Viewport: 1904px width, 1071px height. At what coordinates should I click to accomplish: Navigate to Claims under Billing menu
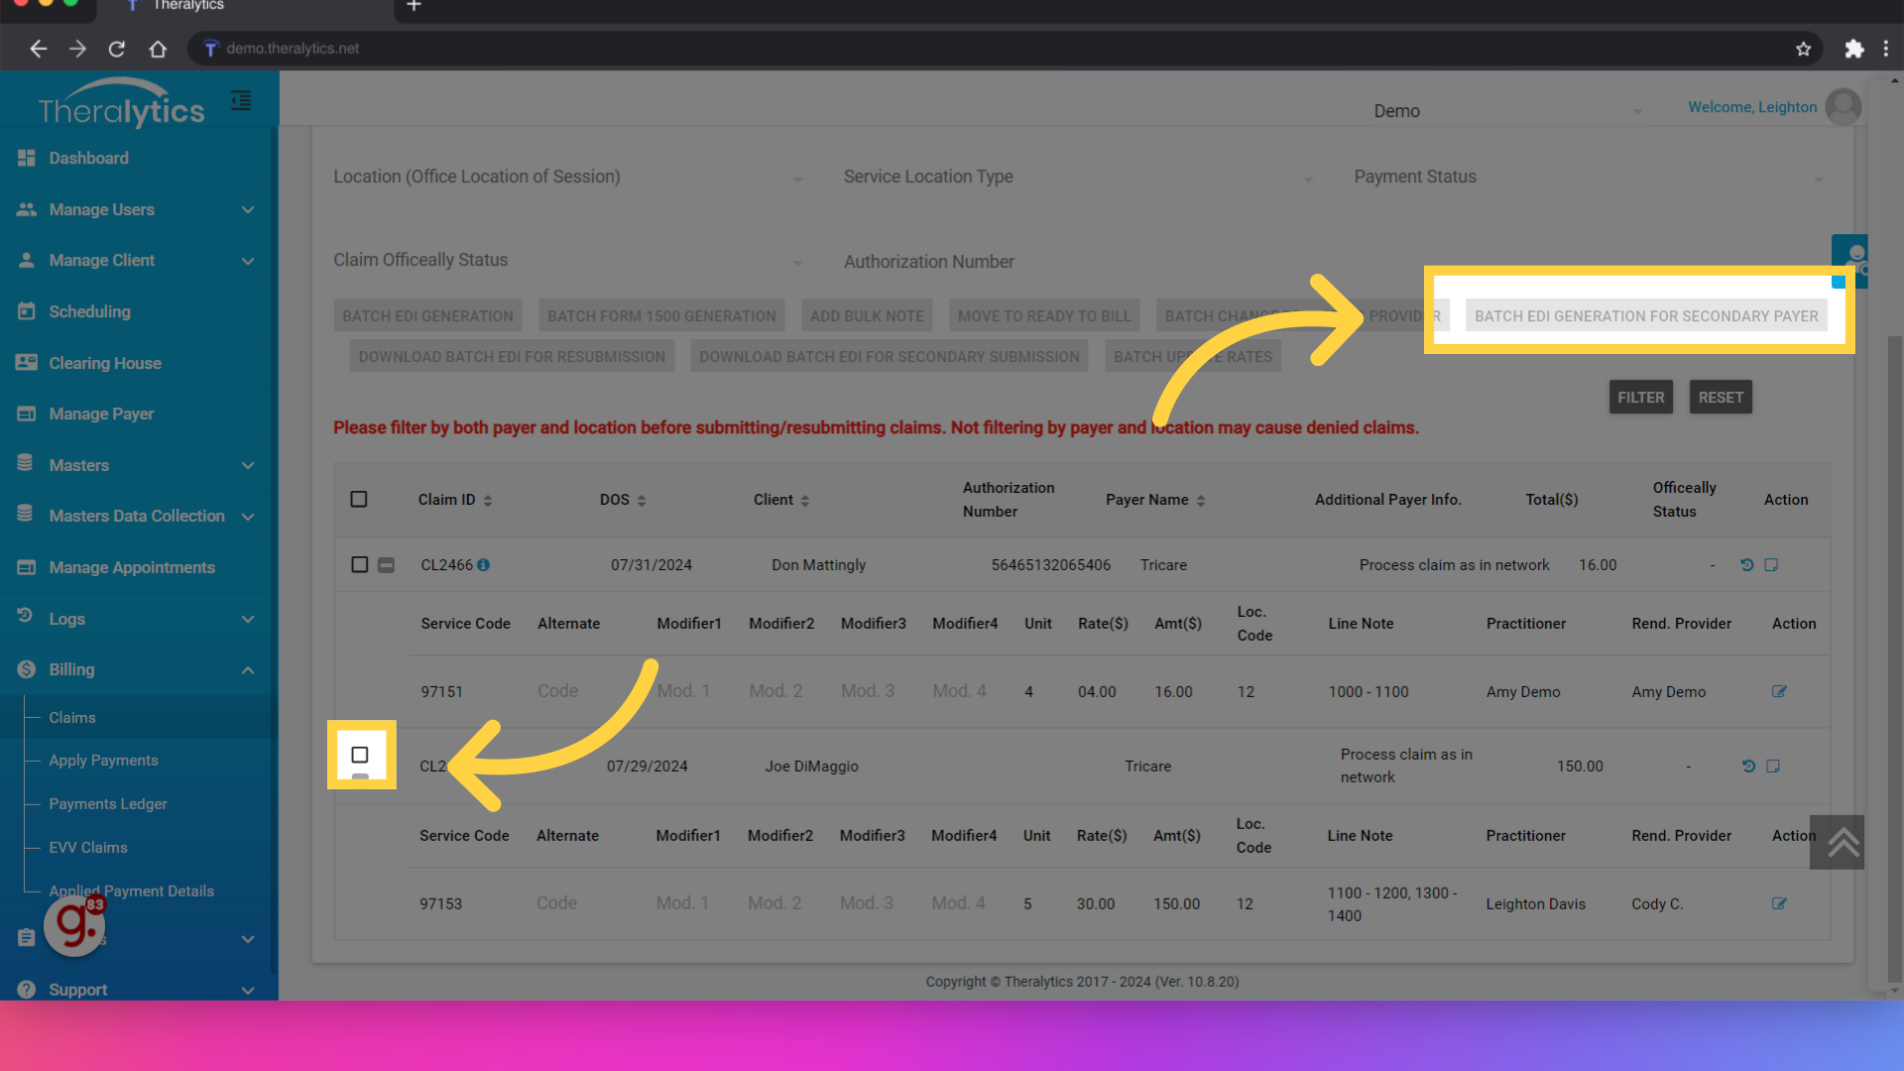[72, 717]
